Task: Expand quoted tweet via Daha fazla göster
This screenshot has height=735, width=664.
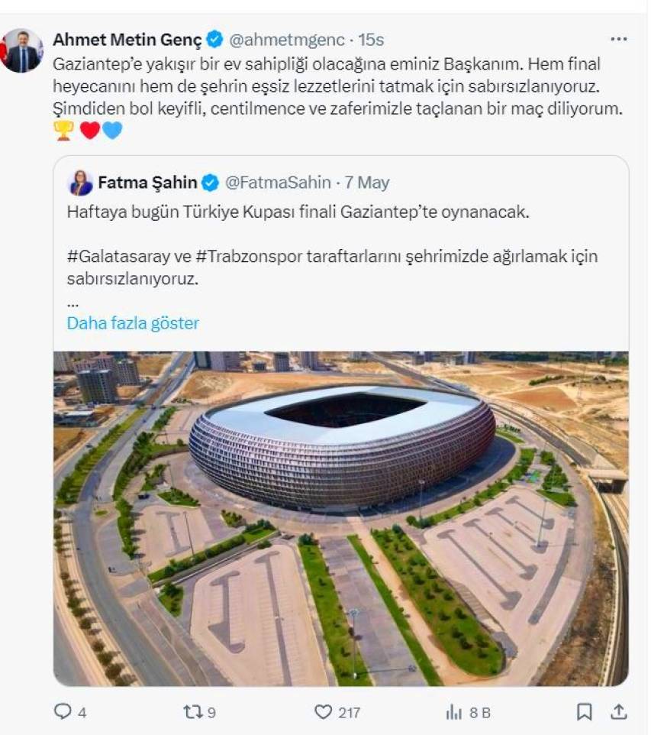Action: tap(133, 323)
